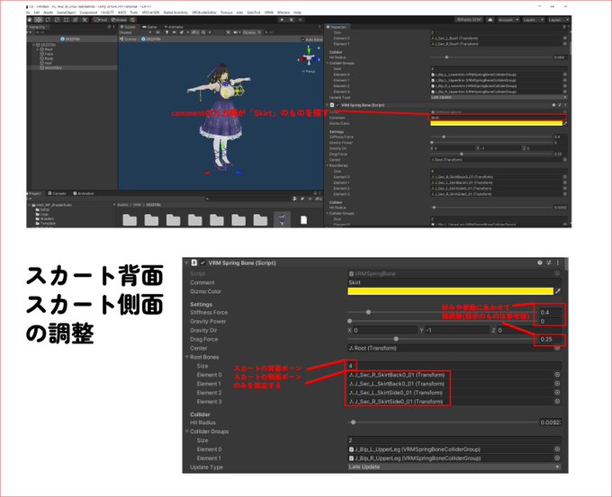Toggle 2D mode in Scene view toolbar

[x=157, y=32]
